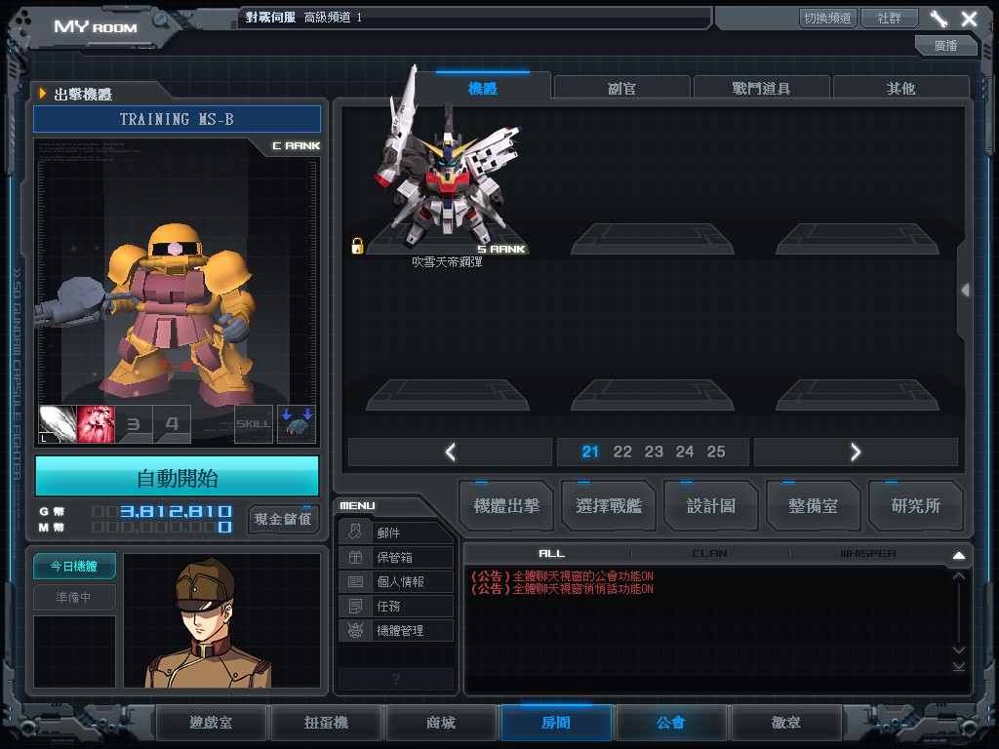This screenshot has width=999, height=749.
Task: Open the 任務 mission icon
Action: [x=355, y=606]
